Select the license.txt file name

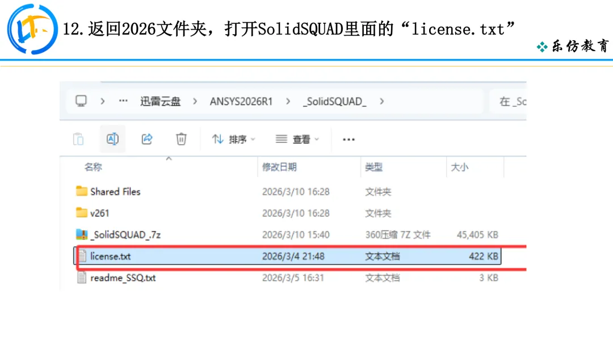click(x=110, y=256)
